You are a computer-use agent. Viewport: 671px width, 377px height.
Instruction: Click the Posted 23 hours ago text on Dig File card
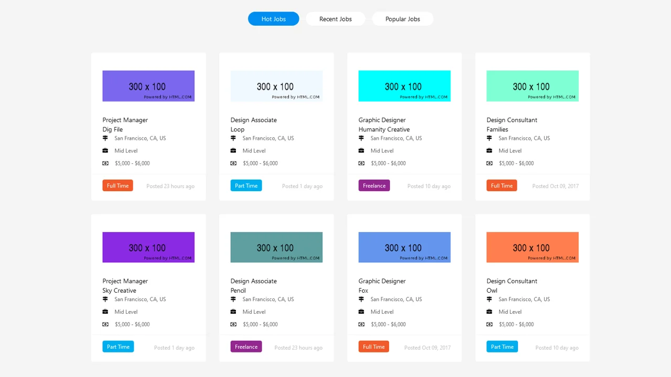click(170, 186)
